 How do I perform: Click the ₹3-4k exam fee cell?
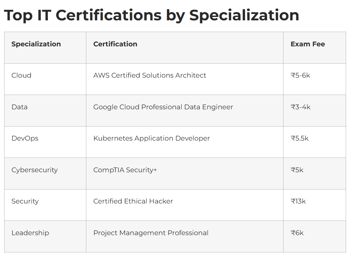click(x=300, y=107)
